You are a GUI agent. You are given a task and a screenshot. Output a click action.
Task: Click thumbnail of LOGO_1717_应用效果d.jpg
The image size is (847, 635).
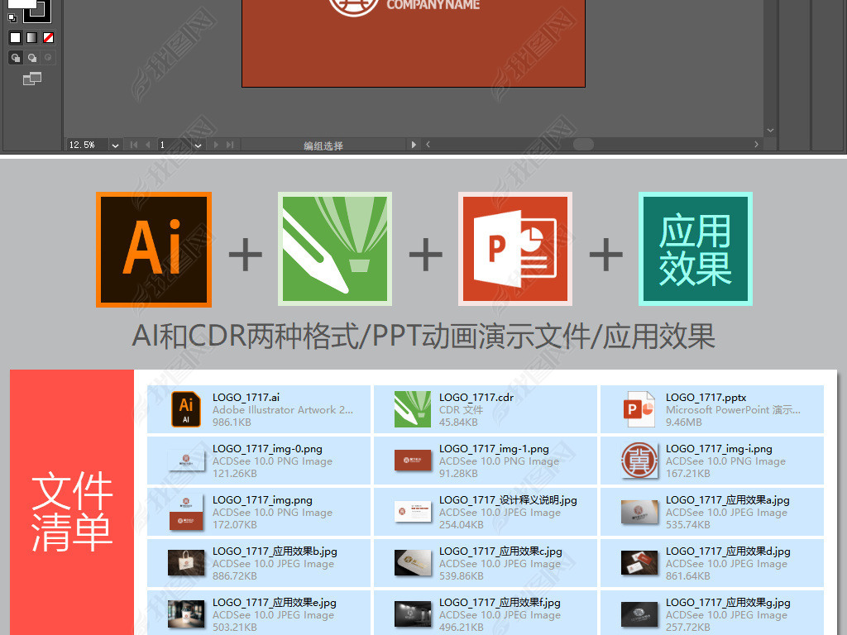[x=639, y=563]
